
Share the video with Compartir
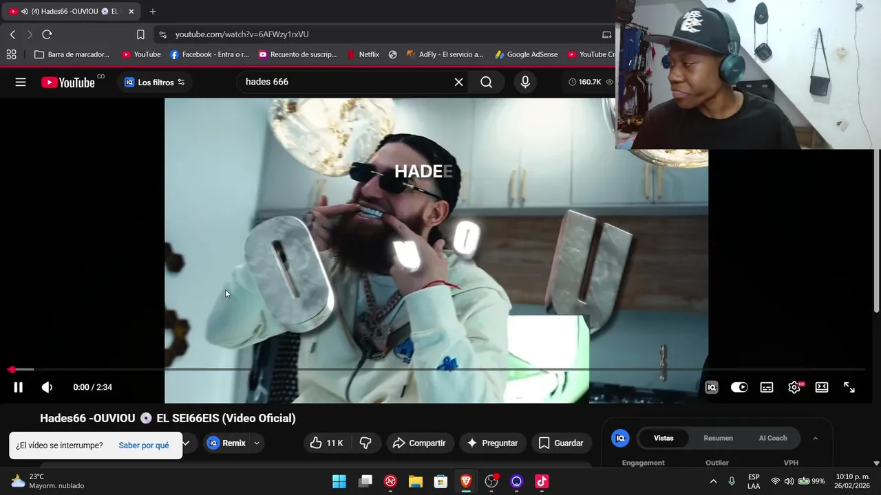(419, 443)
